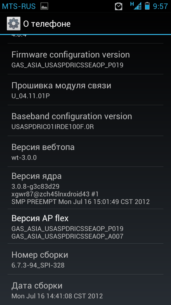Tap the build number value 6.7.3-94_SPI-328

38,265
